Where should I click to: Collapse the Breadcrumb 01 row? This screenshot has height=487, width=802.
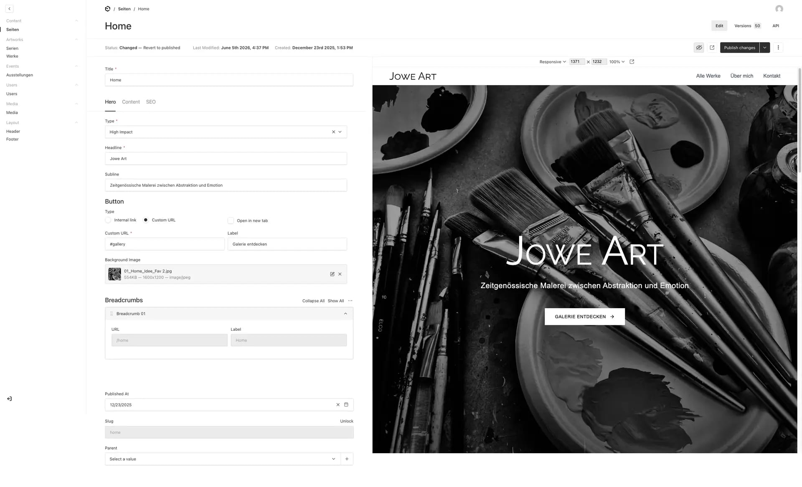[345, 314]
